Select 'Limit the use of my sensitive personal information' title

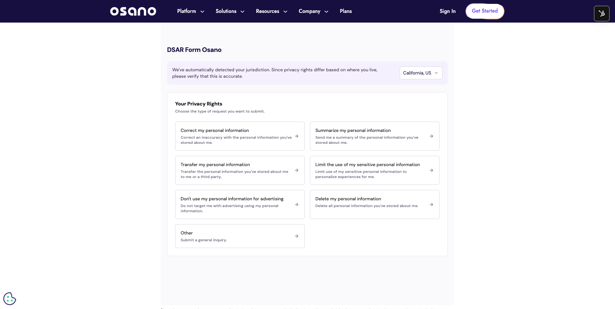tap(367, 164)
